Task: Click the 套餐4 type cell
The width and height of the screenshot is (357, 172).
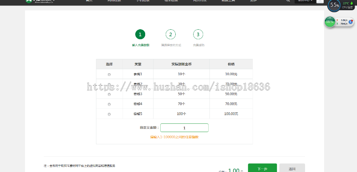Action: [138, 104]
